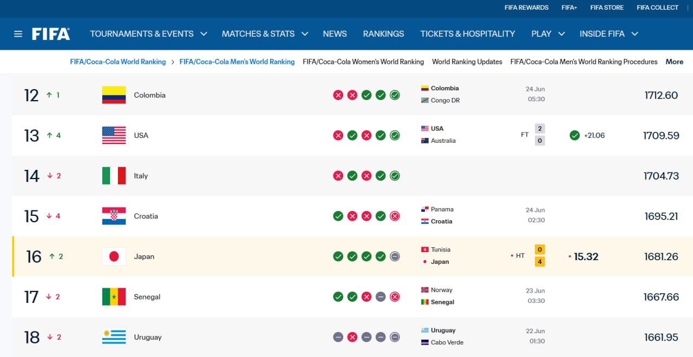
Task: Click Japan team name in row 16
Action: pos(144,256)
